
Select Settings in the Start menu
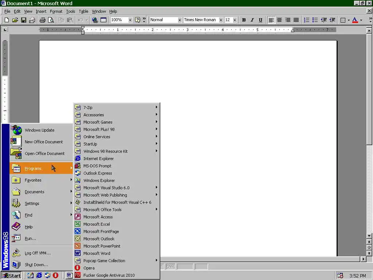coord(41,203)
